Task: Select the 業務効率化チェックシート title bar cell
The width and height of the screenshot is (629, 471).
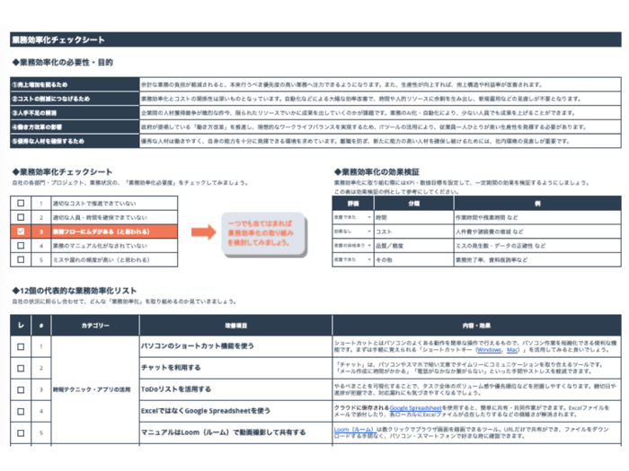Action: (315, 39)
